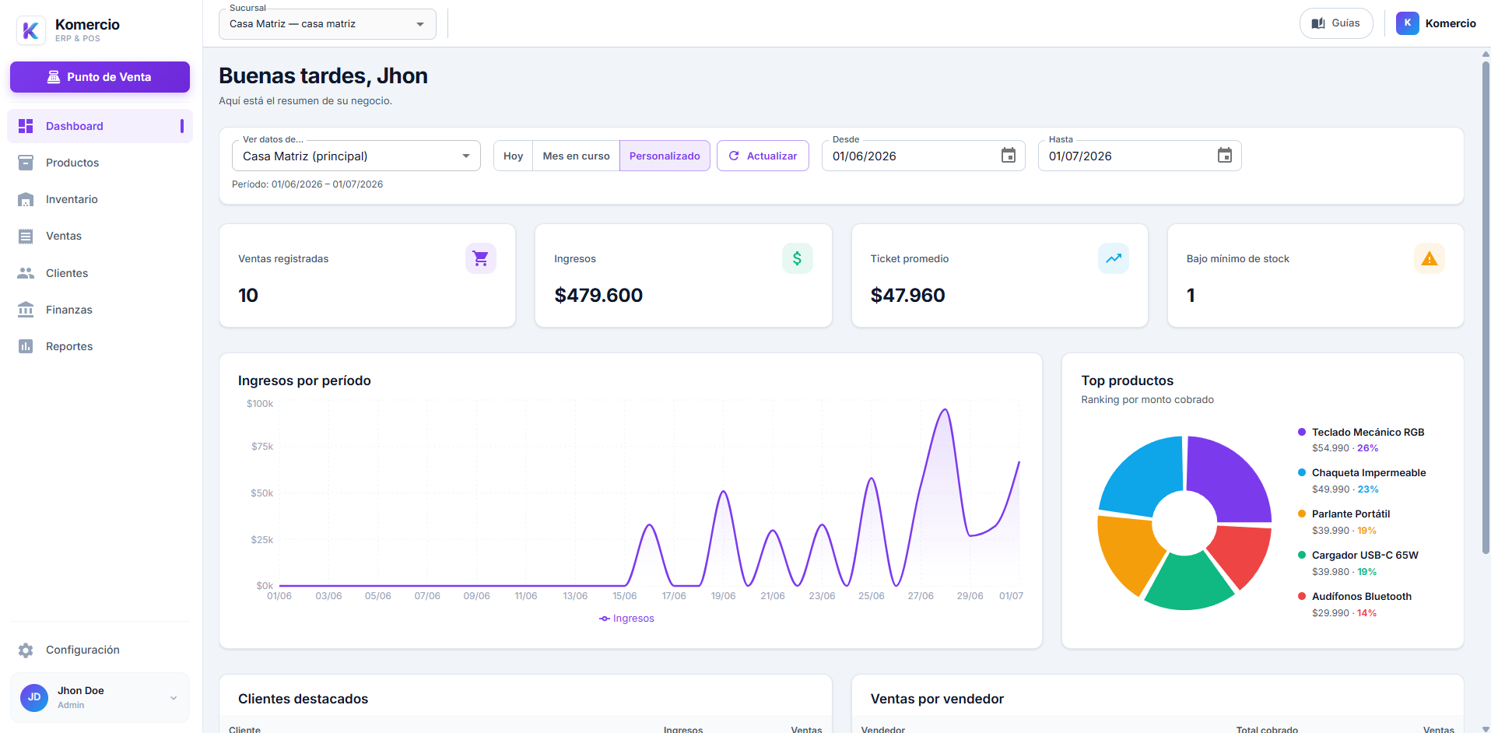Click the Komercio logo icon in the sidebar
Screen dimensions: 1491x733
point(31,30)
